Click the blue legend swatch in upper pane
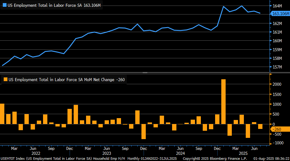 [4, 5]
